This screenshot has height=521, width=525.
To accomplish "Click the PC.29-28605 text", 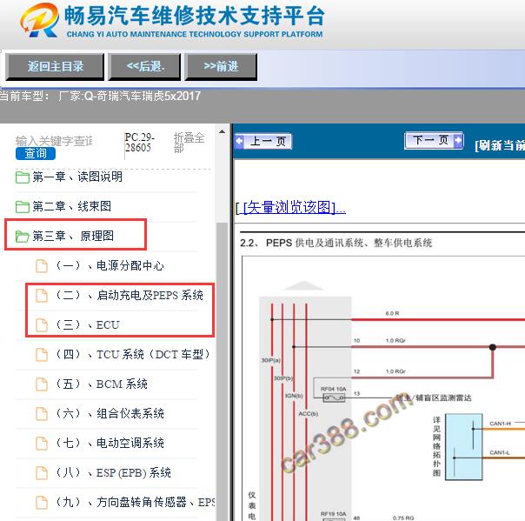I will [140, 143].
